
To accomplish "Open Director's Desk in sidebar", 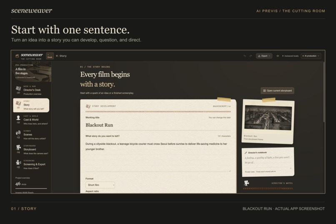I will tap(31, 90).
